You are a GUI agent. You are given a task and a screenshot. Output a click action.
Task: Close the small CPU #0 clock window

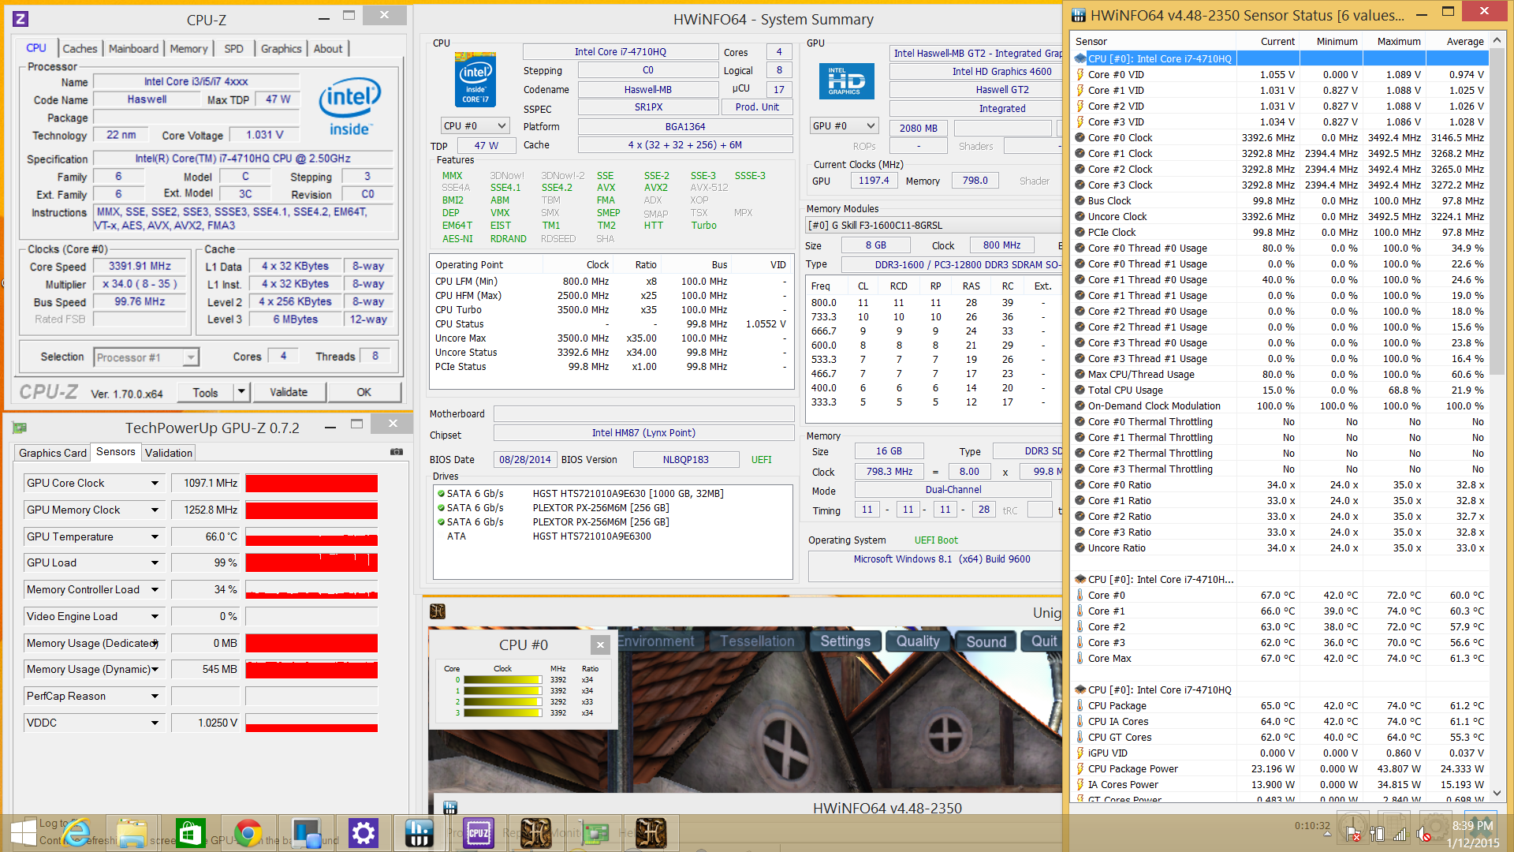pos(600,645)
